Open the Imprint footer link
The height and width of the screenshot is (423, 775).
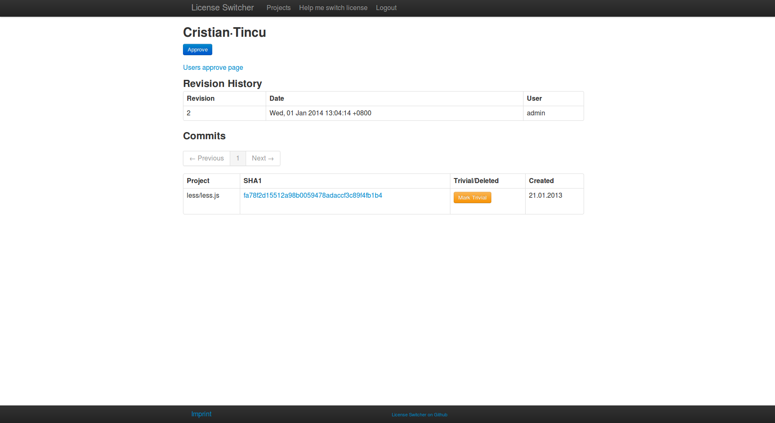(201, 414)
